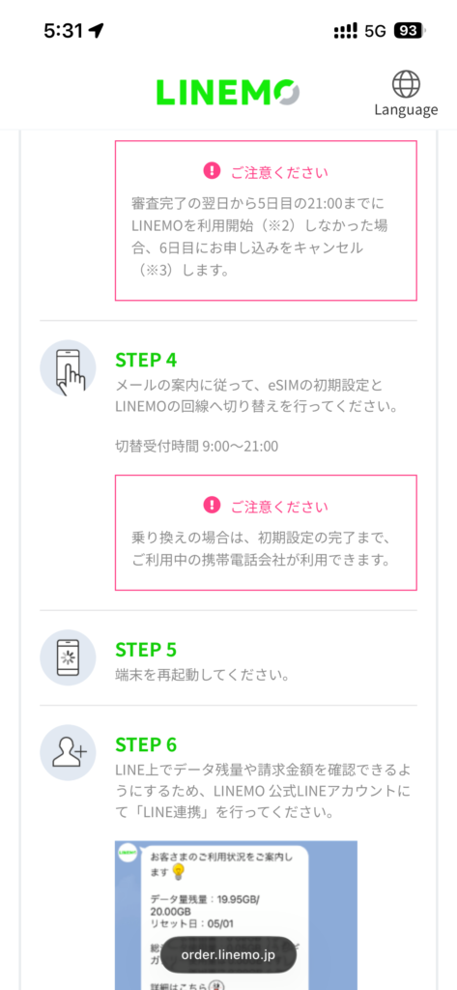Tap the first pink exclamation warning icon
Screen dimensions: 457x990
(x=211, y=170)
